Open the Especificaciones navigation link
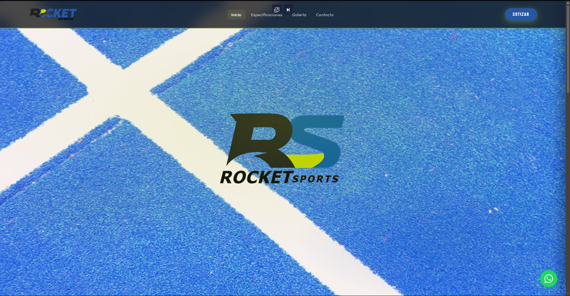 coord(266,15)
